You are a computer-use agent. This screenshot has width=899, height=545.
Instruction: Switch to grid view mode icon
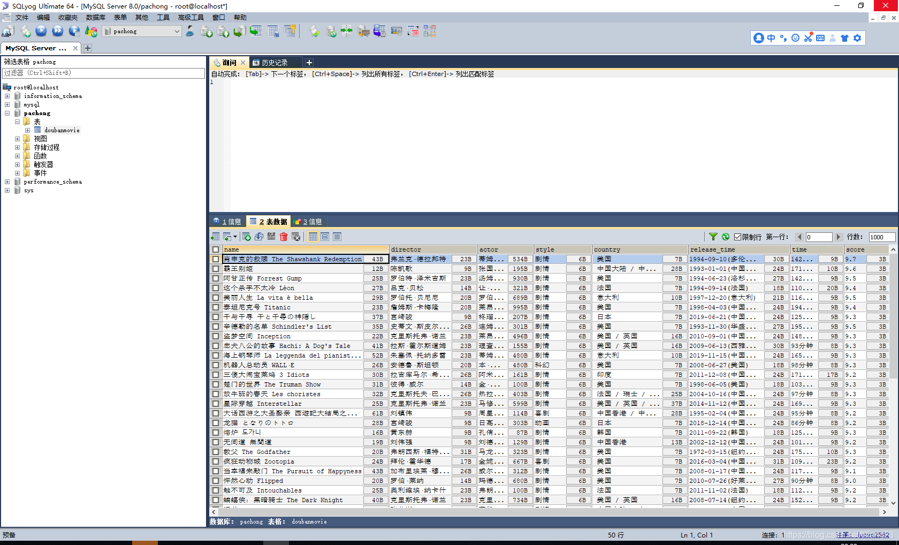tap(313, 237)
